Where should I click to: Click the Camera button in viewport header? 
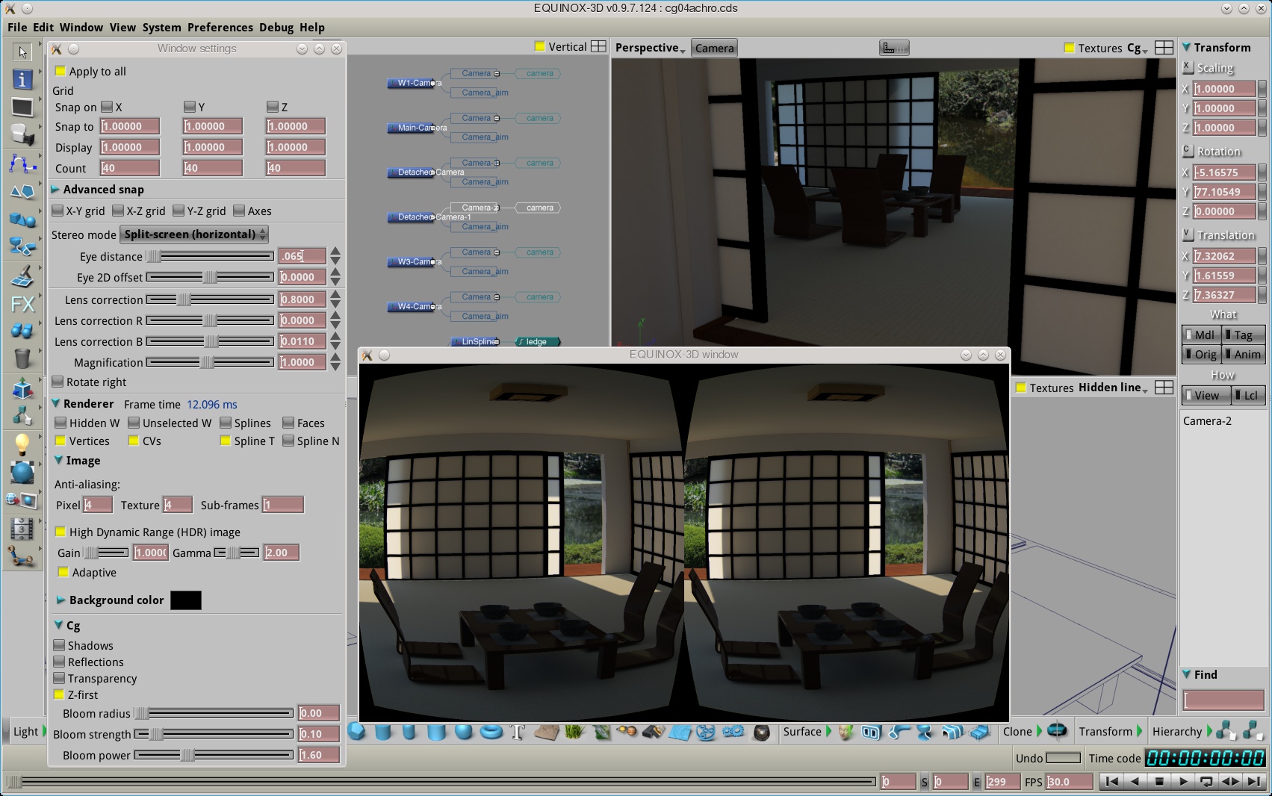(714, 48)
